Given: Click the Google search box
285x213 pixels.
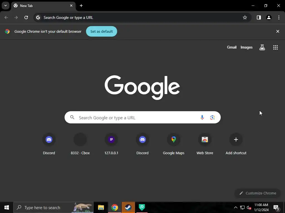Looking at the screenshot, I should tap(142, 117).
